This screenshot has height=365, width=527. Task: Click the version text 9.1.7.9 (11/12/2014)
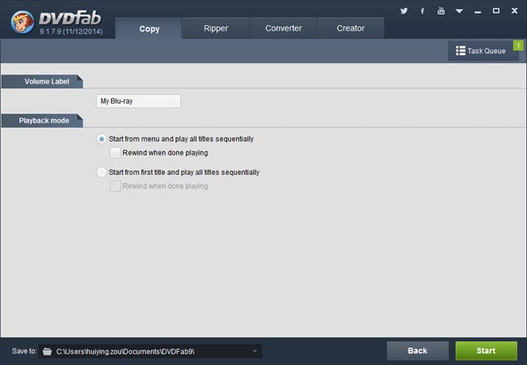click(x=71, y=32)
